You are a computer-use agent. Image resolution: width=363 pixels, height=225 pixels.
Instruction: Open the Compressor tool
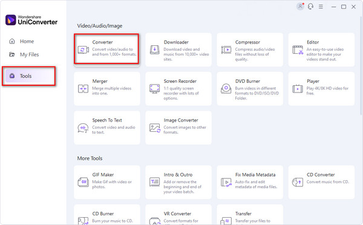point(250,50)
